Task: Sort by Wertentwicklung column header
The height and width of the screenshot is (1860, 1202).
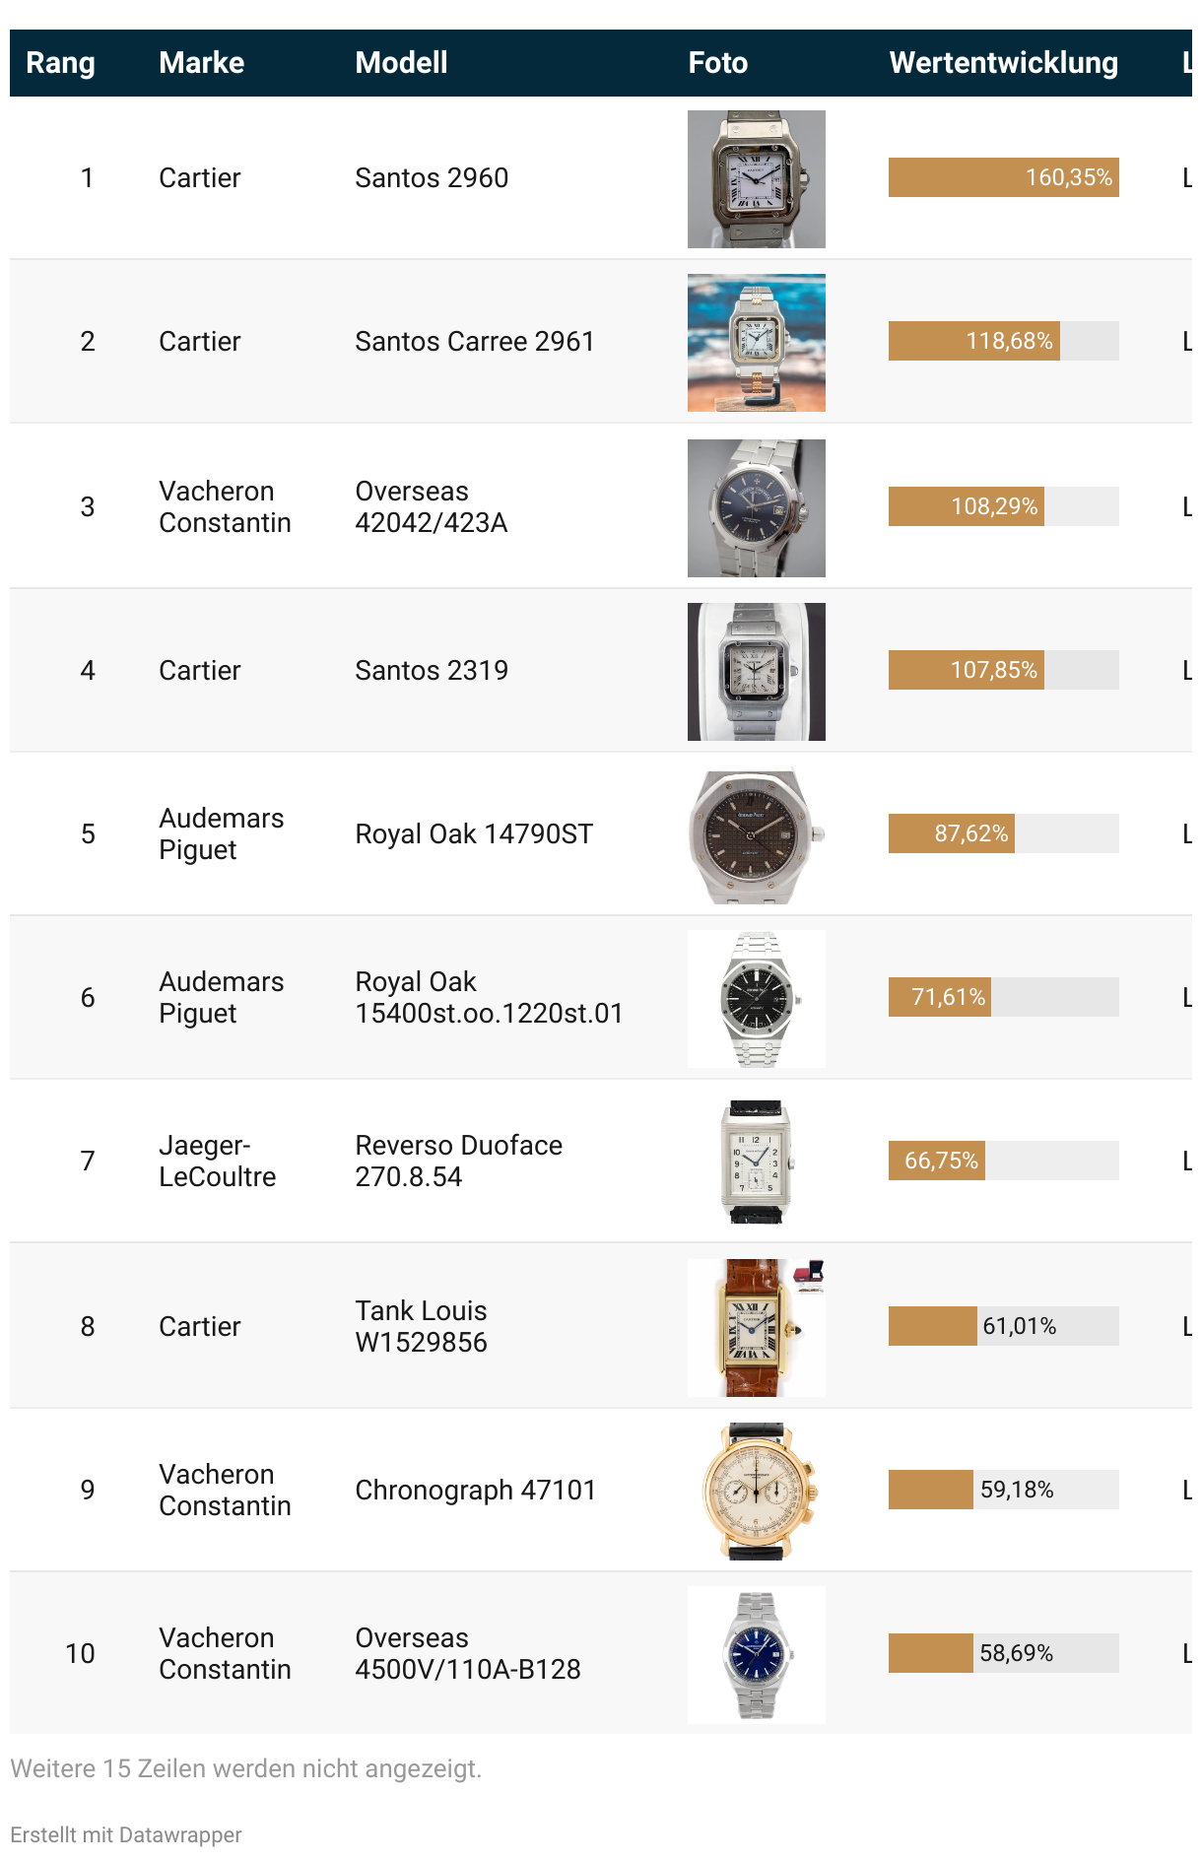Action: pyautogui.click(x=1004, y=63)
